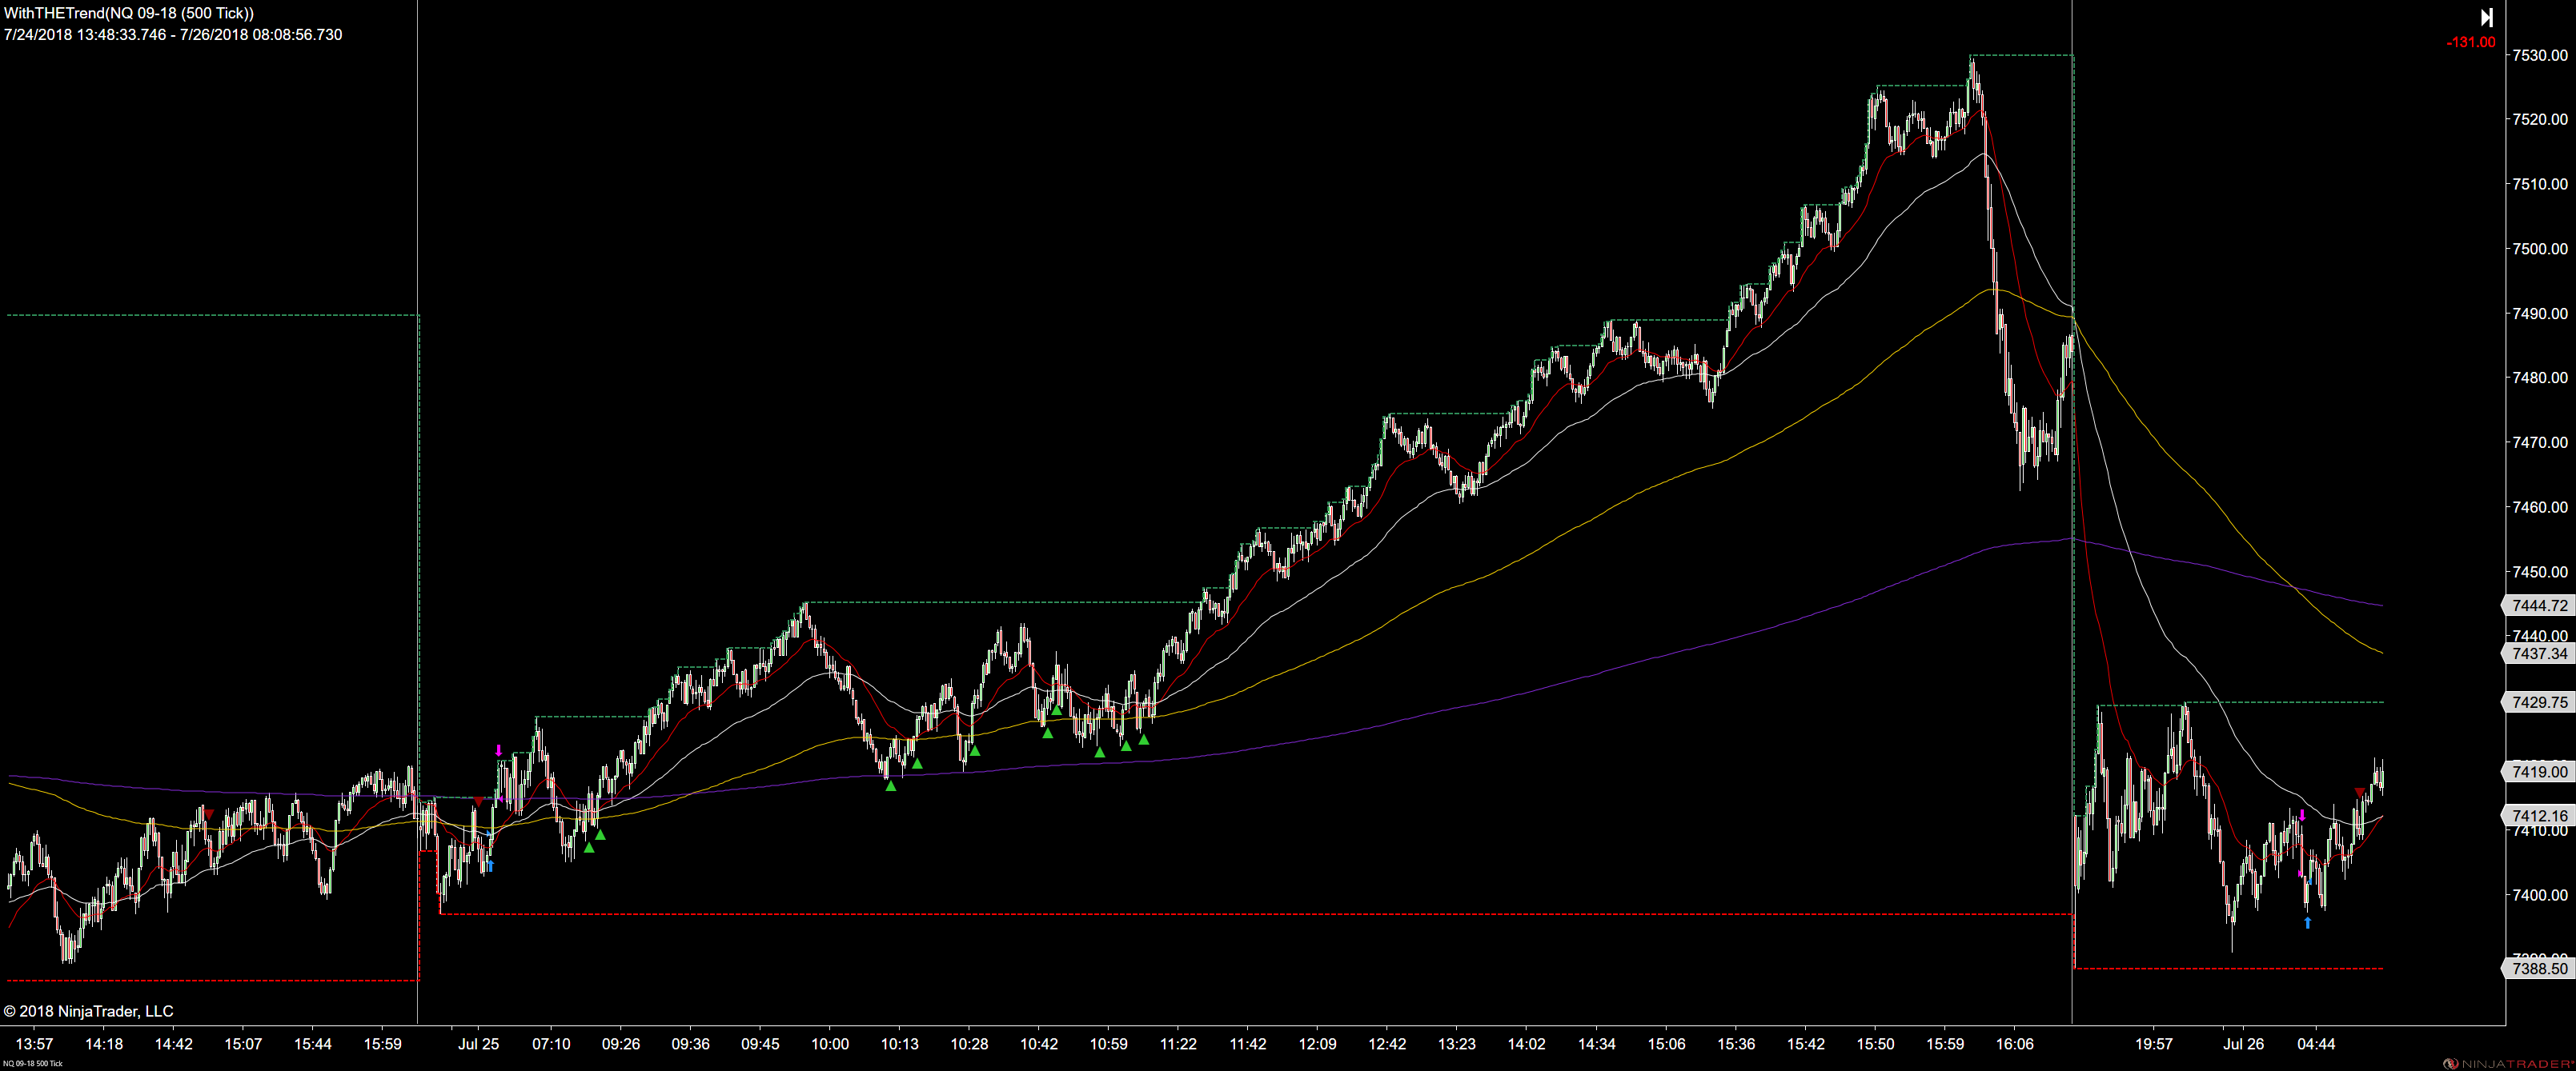Click the 09:26 time axis label
The height and width of the screenshot is (1071, 2576).
[x=621, y=1044]
